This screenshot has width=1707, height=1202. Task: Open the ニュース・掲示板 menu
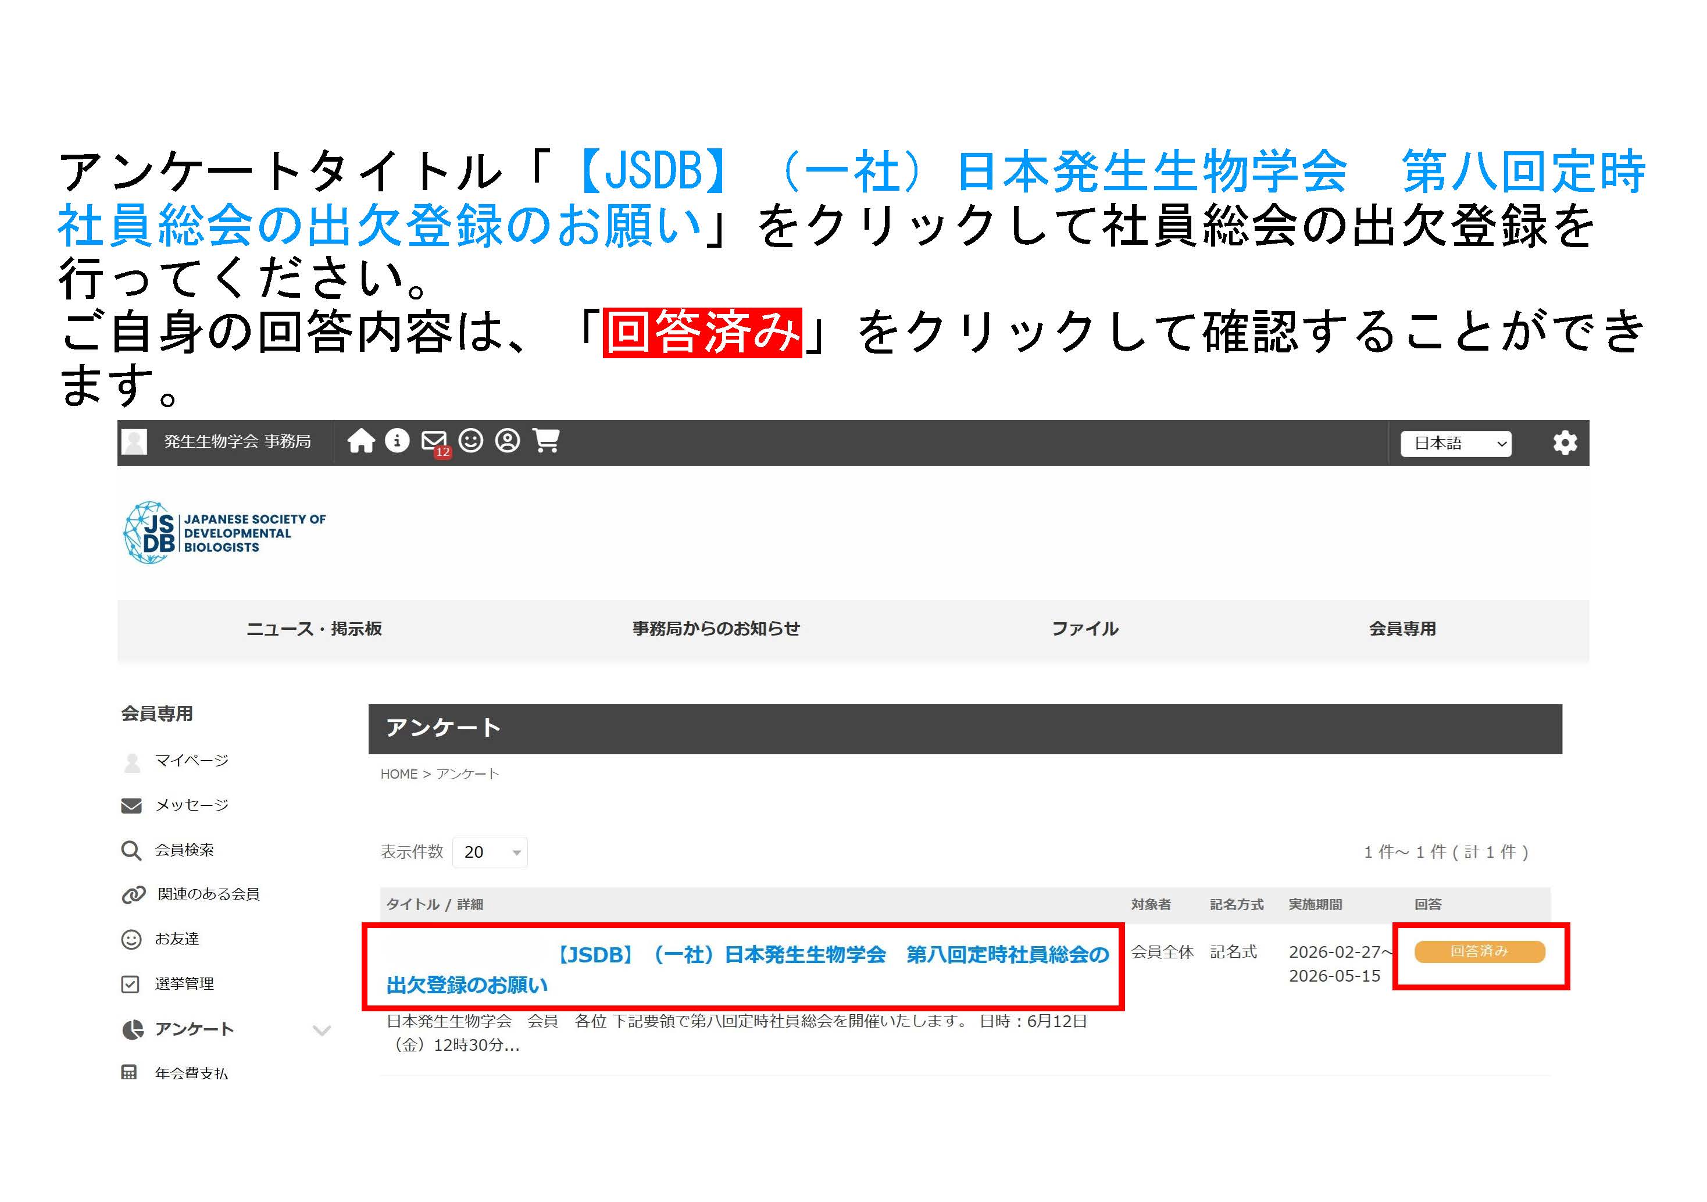tap(314, 629)
